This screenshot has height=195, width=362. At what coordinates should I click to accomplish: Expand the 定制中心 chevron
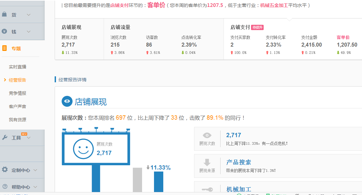[35, 170]
